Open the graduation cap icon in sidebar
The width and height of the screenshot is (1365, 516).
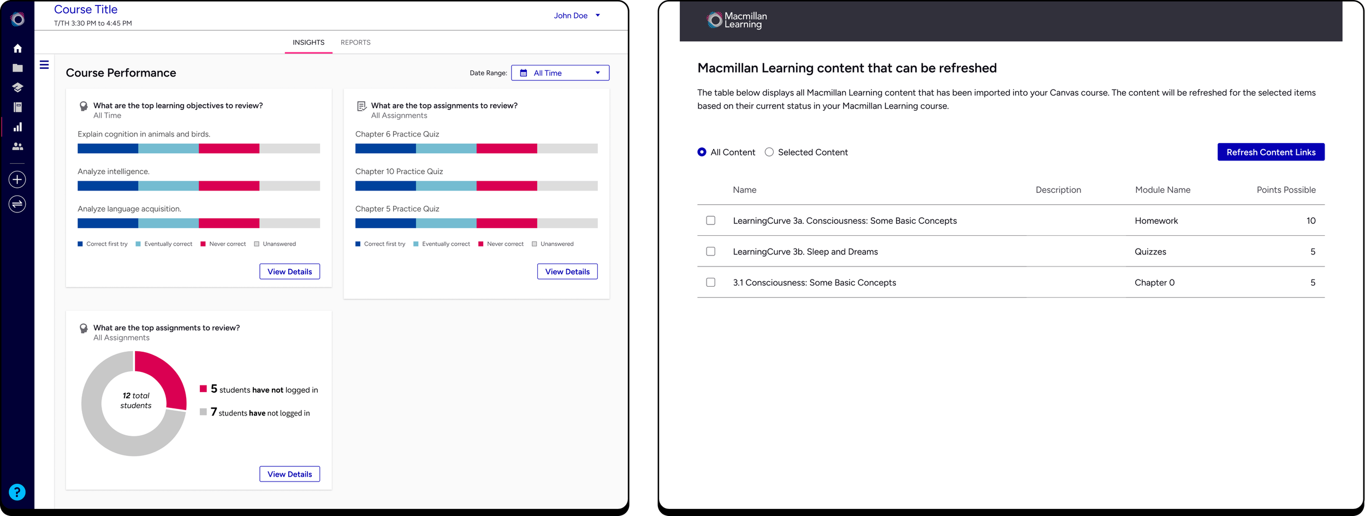17,87
